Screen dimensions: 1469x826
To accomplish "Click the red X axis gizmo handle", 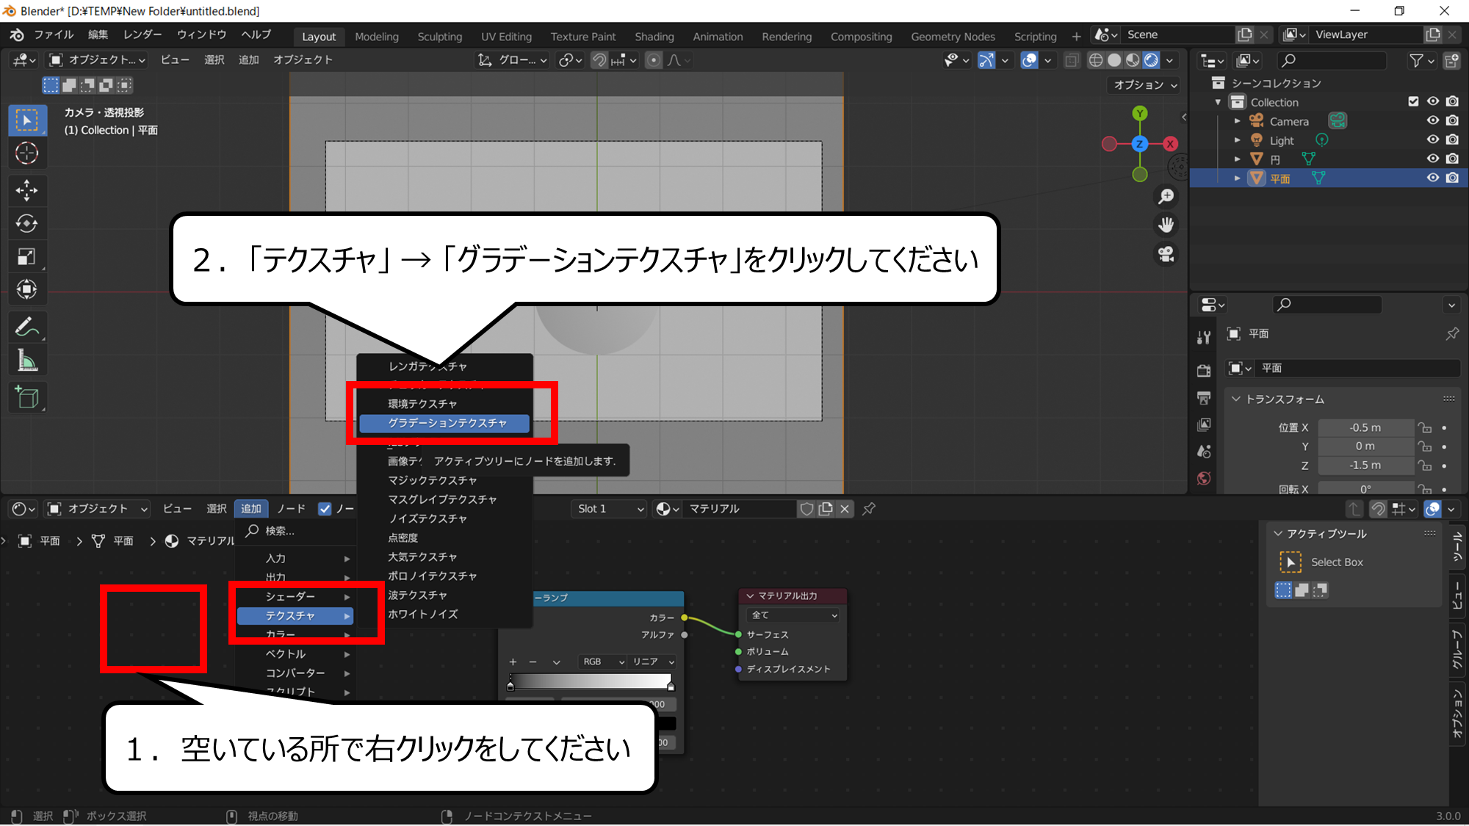I will pyautogui.click(x=1170, y=144).
